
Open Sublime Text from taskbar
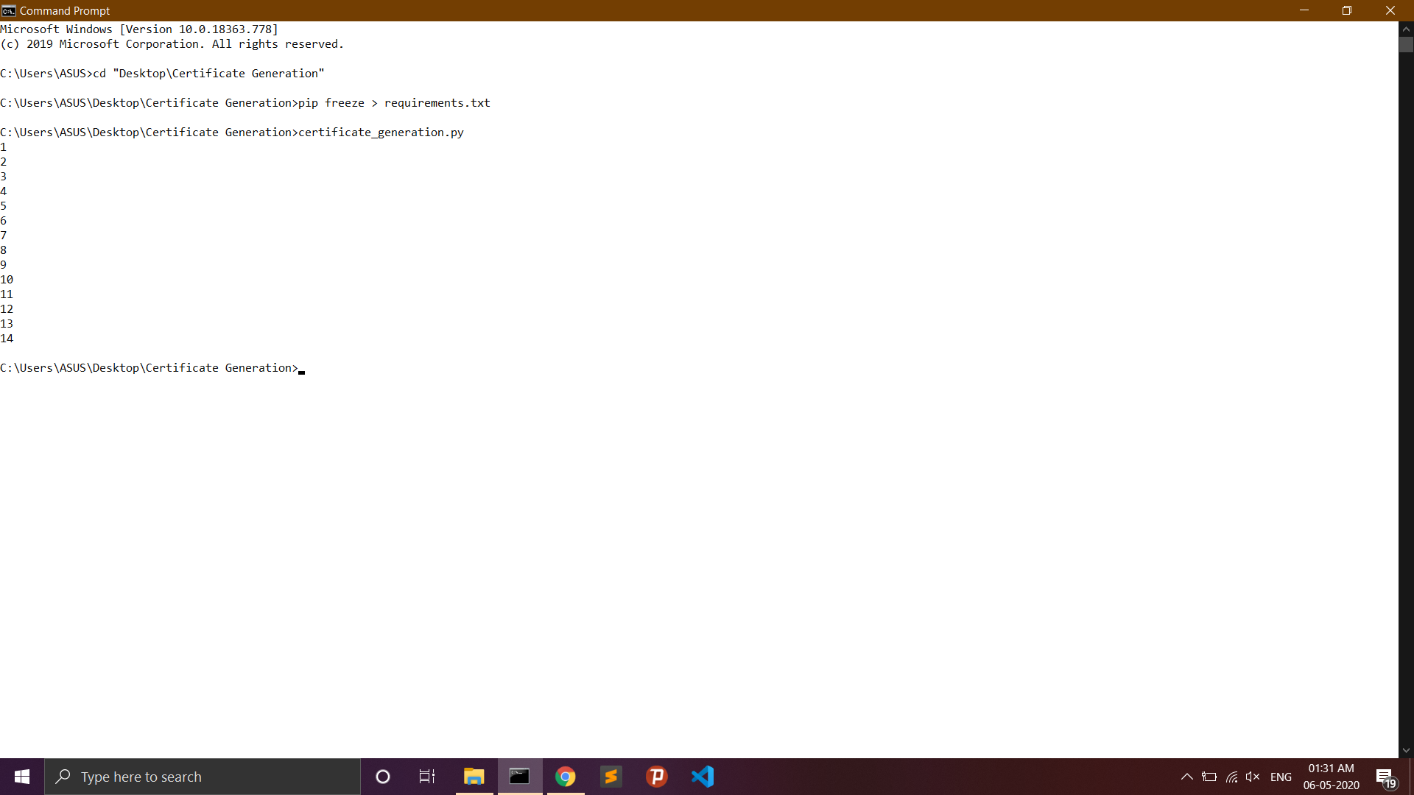point(611,777)
